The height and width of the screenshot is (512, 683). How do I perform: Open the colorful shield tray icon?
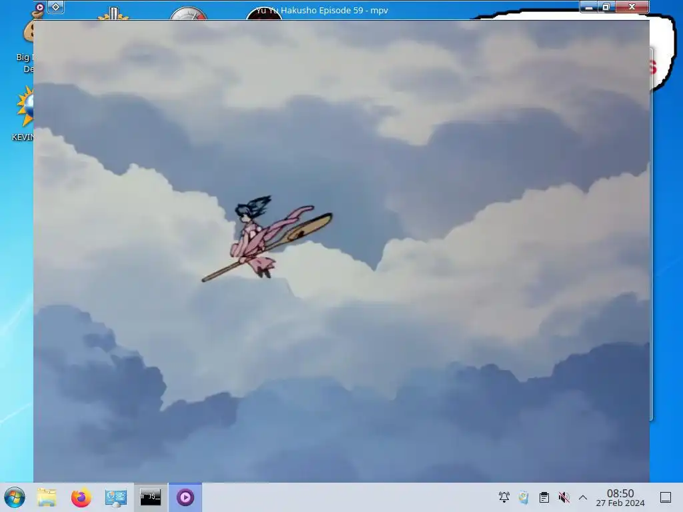point(524,497)
